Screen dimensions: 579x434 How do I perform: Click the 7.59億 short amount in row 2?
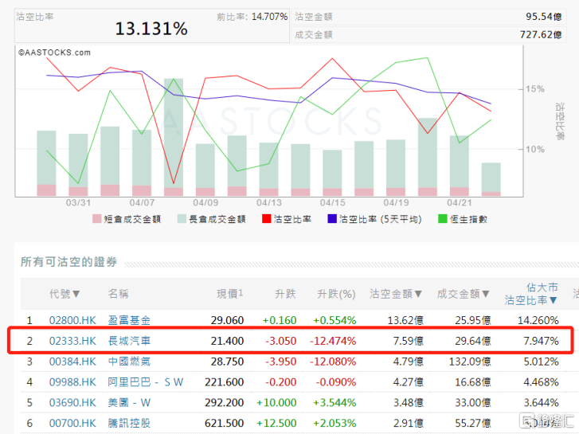[x=409, y=341]
